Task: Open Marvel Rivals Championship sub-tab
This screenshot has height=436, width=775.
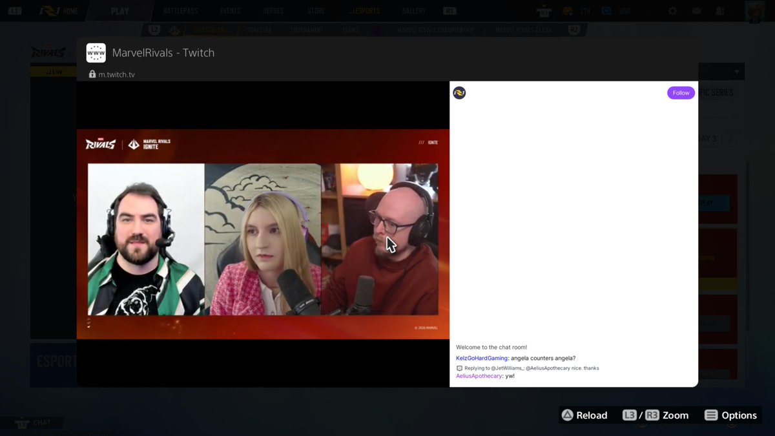Action: point(435,30)
